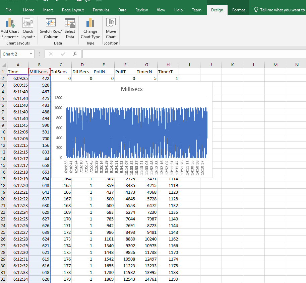Select column K header
Image resolution: width=306 pixels, height=283 pixels.
coord(232,65)
